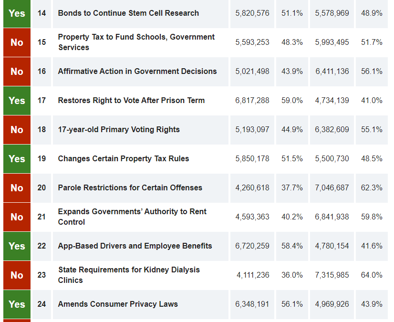
Task: Click proposition number 16 cell
Action: click(42, 72)
